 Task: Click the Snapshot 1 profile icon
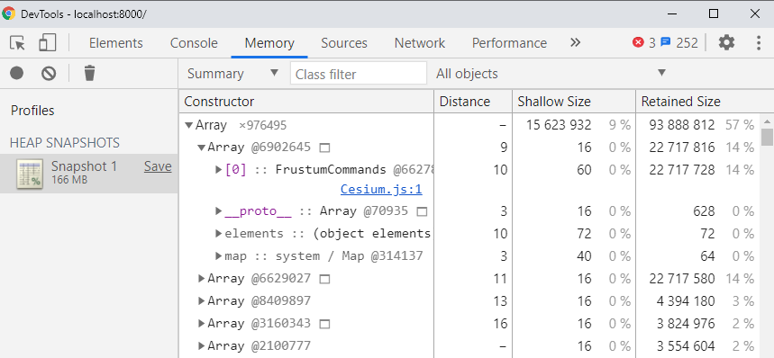29,175
